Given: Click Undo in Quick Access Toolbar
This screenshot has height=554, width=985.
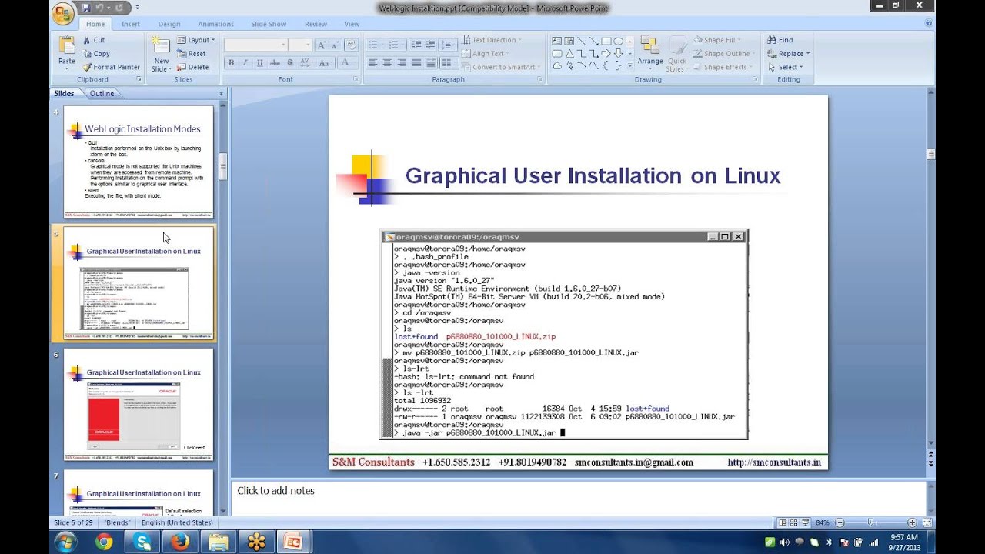Looking at the screenshot, I should (x=100, y=8).
